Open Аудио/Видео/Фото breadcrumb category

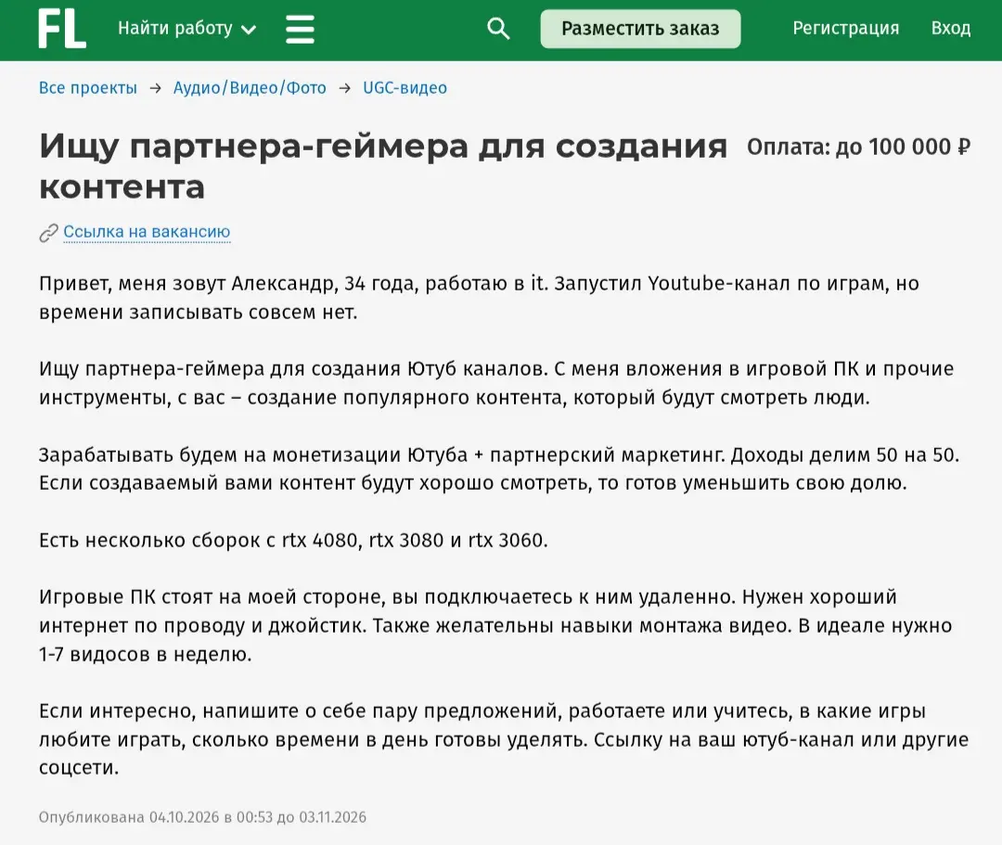click(x=250, y=87)
